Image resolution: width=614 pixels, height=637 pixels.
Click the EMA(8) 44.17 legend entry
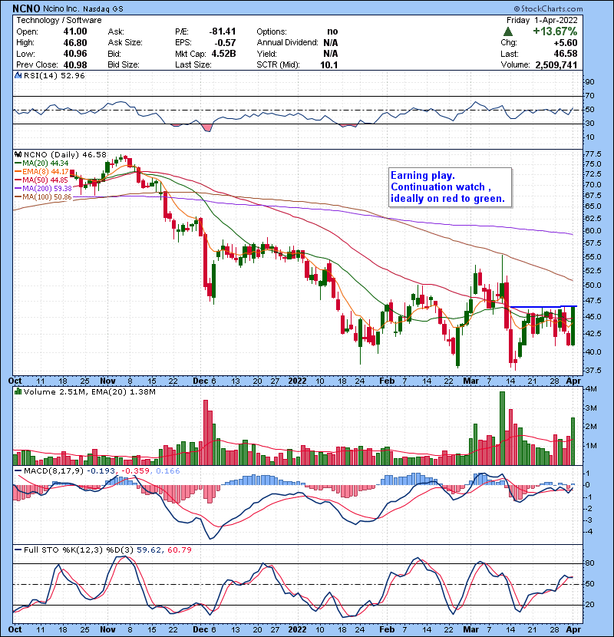tap(41, 172)
